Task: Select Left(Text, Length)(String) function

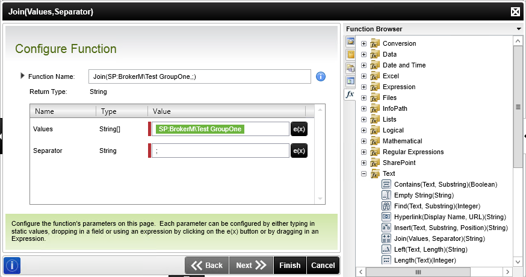Action: [x=431, y=249]
